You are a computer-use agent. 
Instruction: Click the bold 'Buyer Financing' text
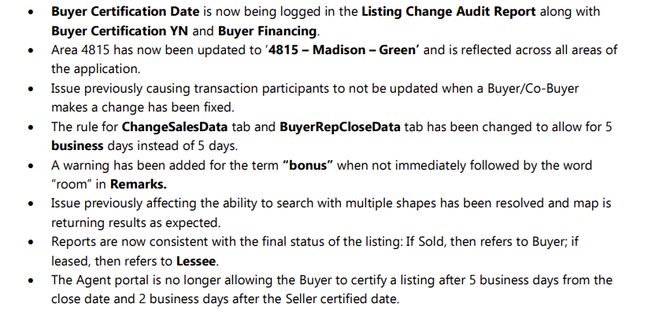tap(267, 31)
